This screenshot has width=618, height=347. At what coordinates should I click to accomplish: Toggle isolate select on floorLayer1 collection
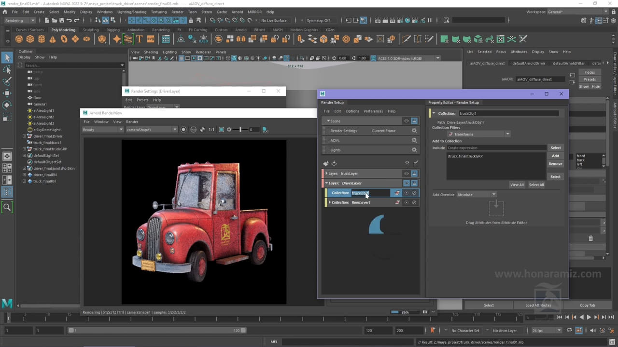point(406,202)
